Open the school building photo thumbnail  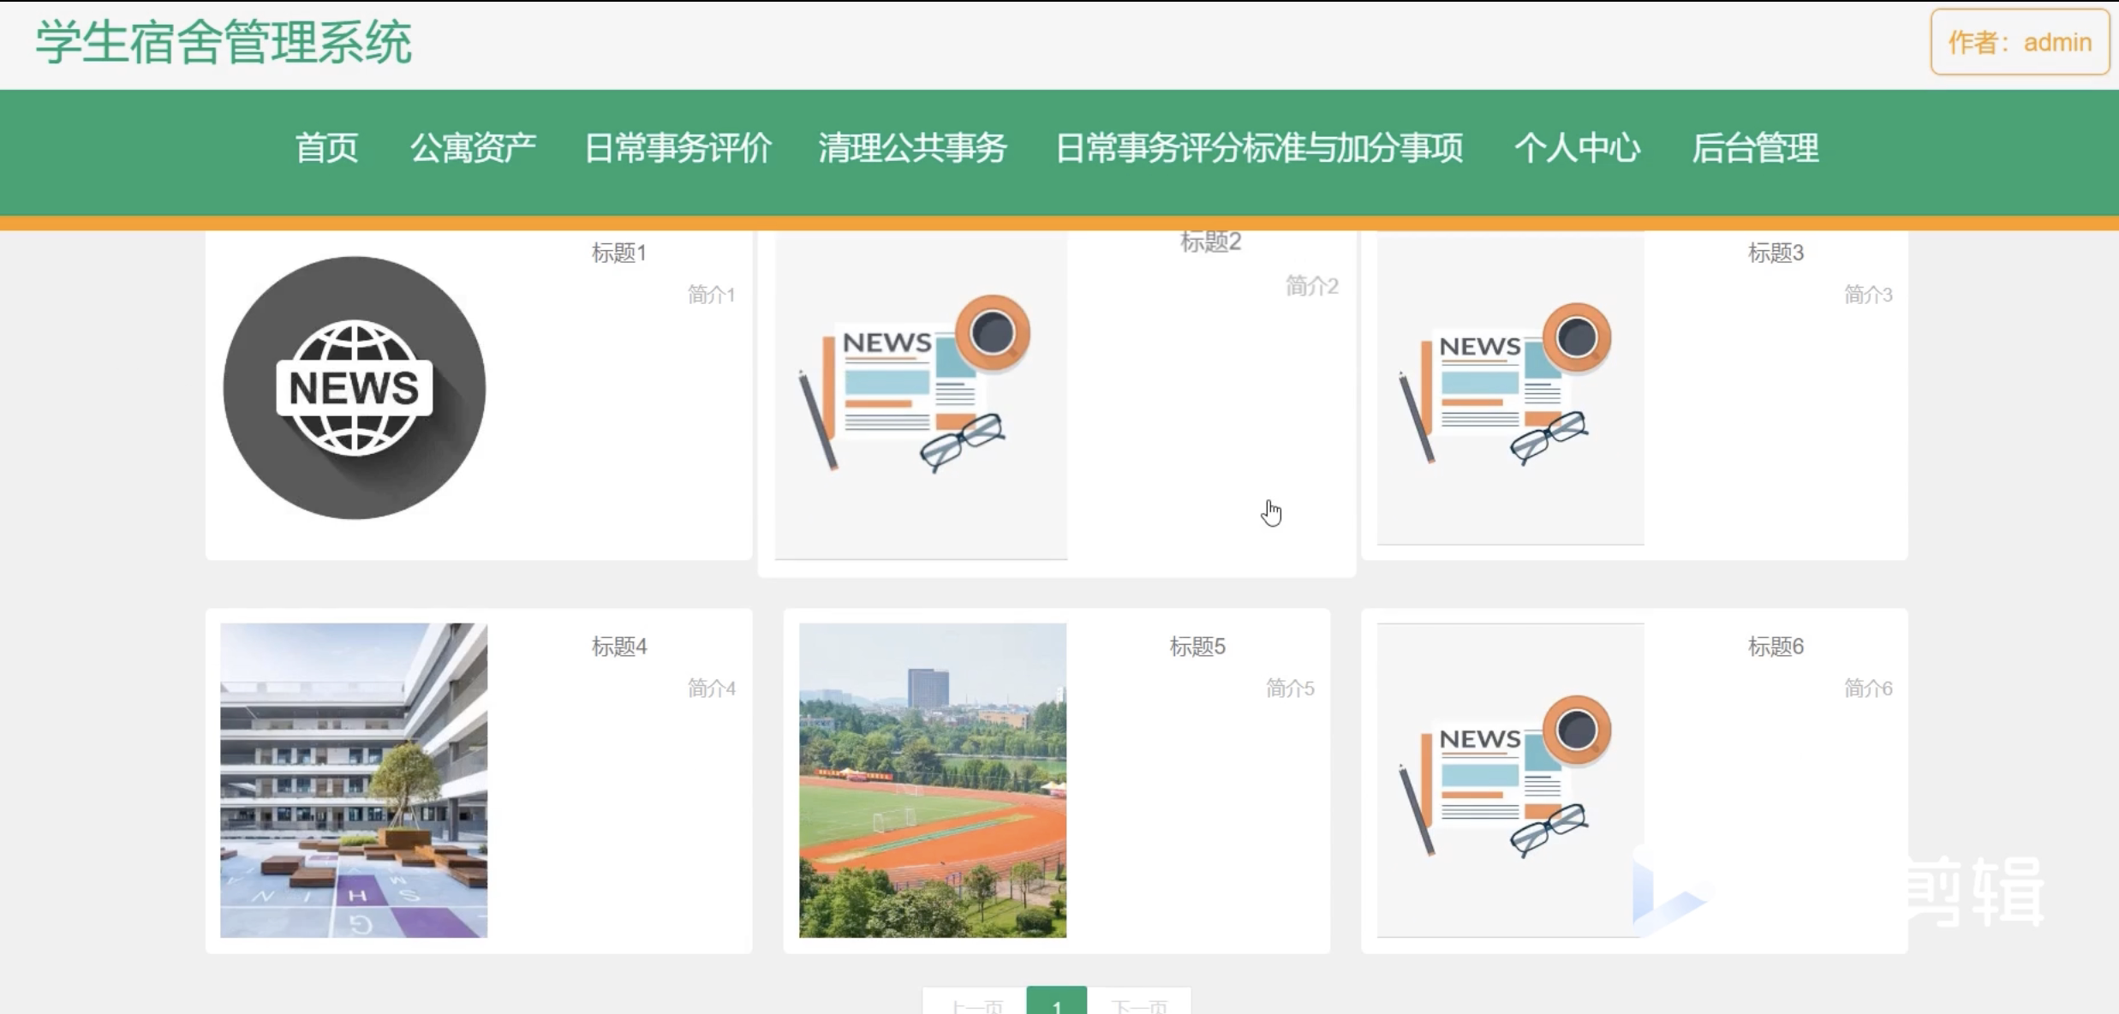354,779
